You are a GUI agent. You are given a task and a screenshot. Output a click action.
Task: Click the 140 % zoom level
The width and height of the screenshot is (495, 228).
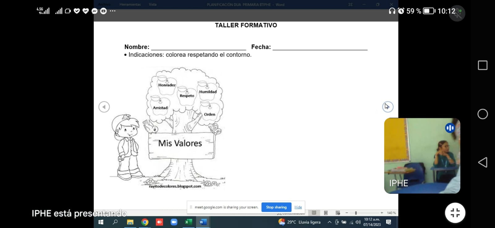point(391,213)
